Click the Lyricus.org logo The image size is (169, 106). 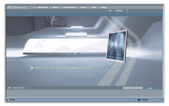pos(17,7)
